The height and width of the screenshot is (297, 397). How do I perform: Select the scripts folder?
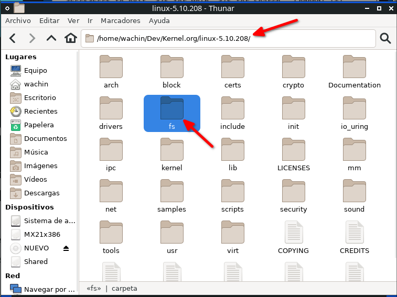click(232, 196)
